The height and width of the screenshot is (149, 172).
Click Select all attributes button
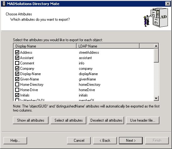69,120
